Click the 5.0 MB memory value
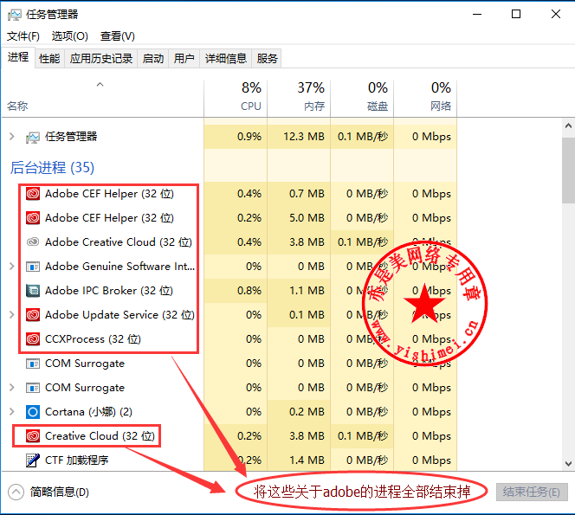The height and width of the screenshot is (515, 575). [x=307, y=218]
